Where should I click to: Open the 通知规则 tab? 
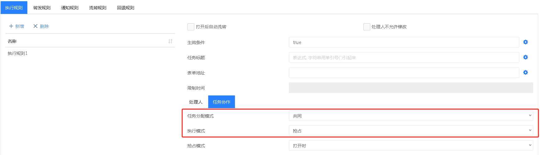pos(70,8)
